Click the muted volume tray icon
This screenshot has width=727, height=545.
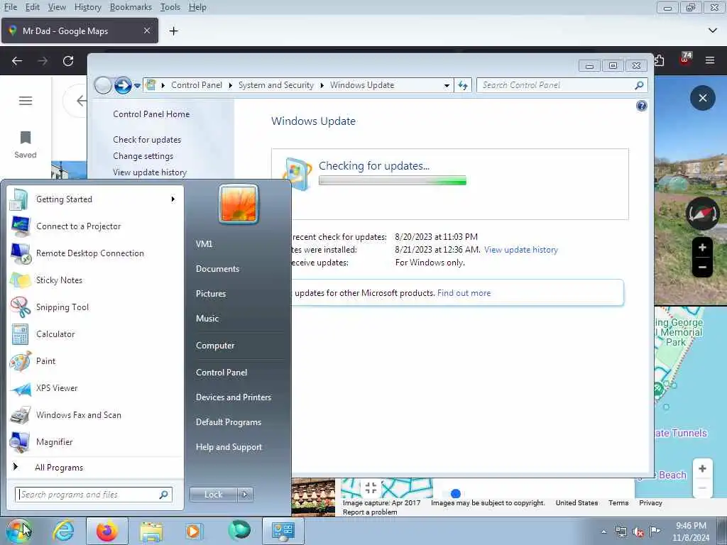pyautogui.click(x=638, y=532)
